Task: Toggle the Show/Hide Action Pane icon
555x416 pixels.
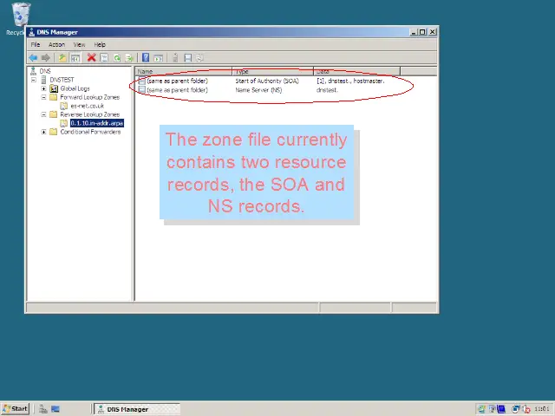Action: tap(158, 58)
